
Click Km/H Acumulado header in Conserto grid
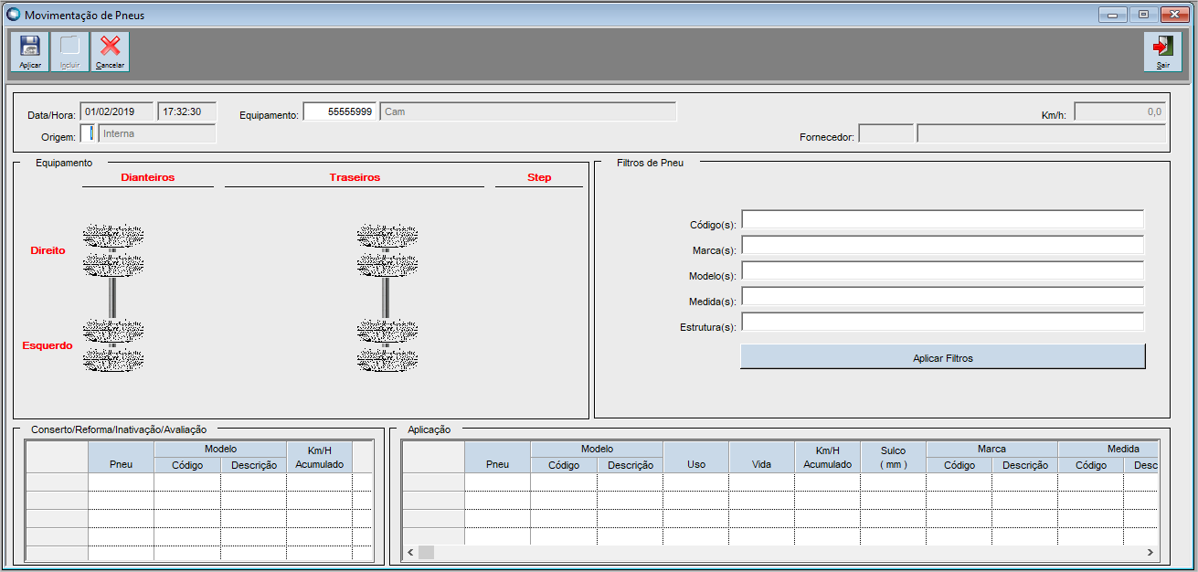click(x=319, y=457)
